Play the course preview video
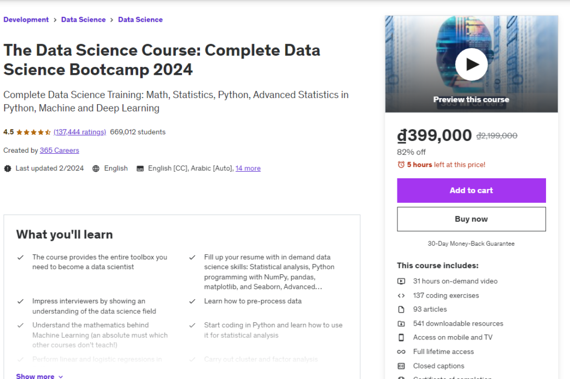Viewport: 570px width, 379px height. [471, 64]
